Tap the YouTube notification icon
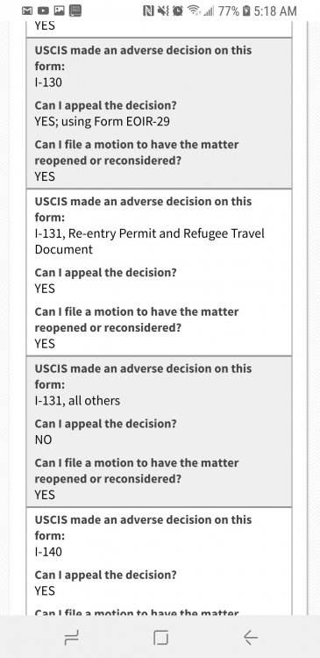The width and height of the screenshot is (320, 658). click(x=42, y=11)
